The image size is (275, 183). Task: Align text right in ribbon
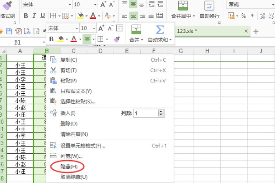coord(143,16)
